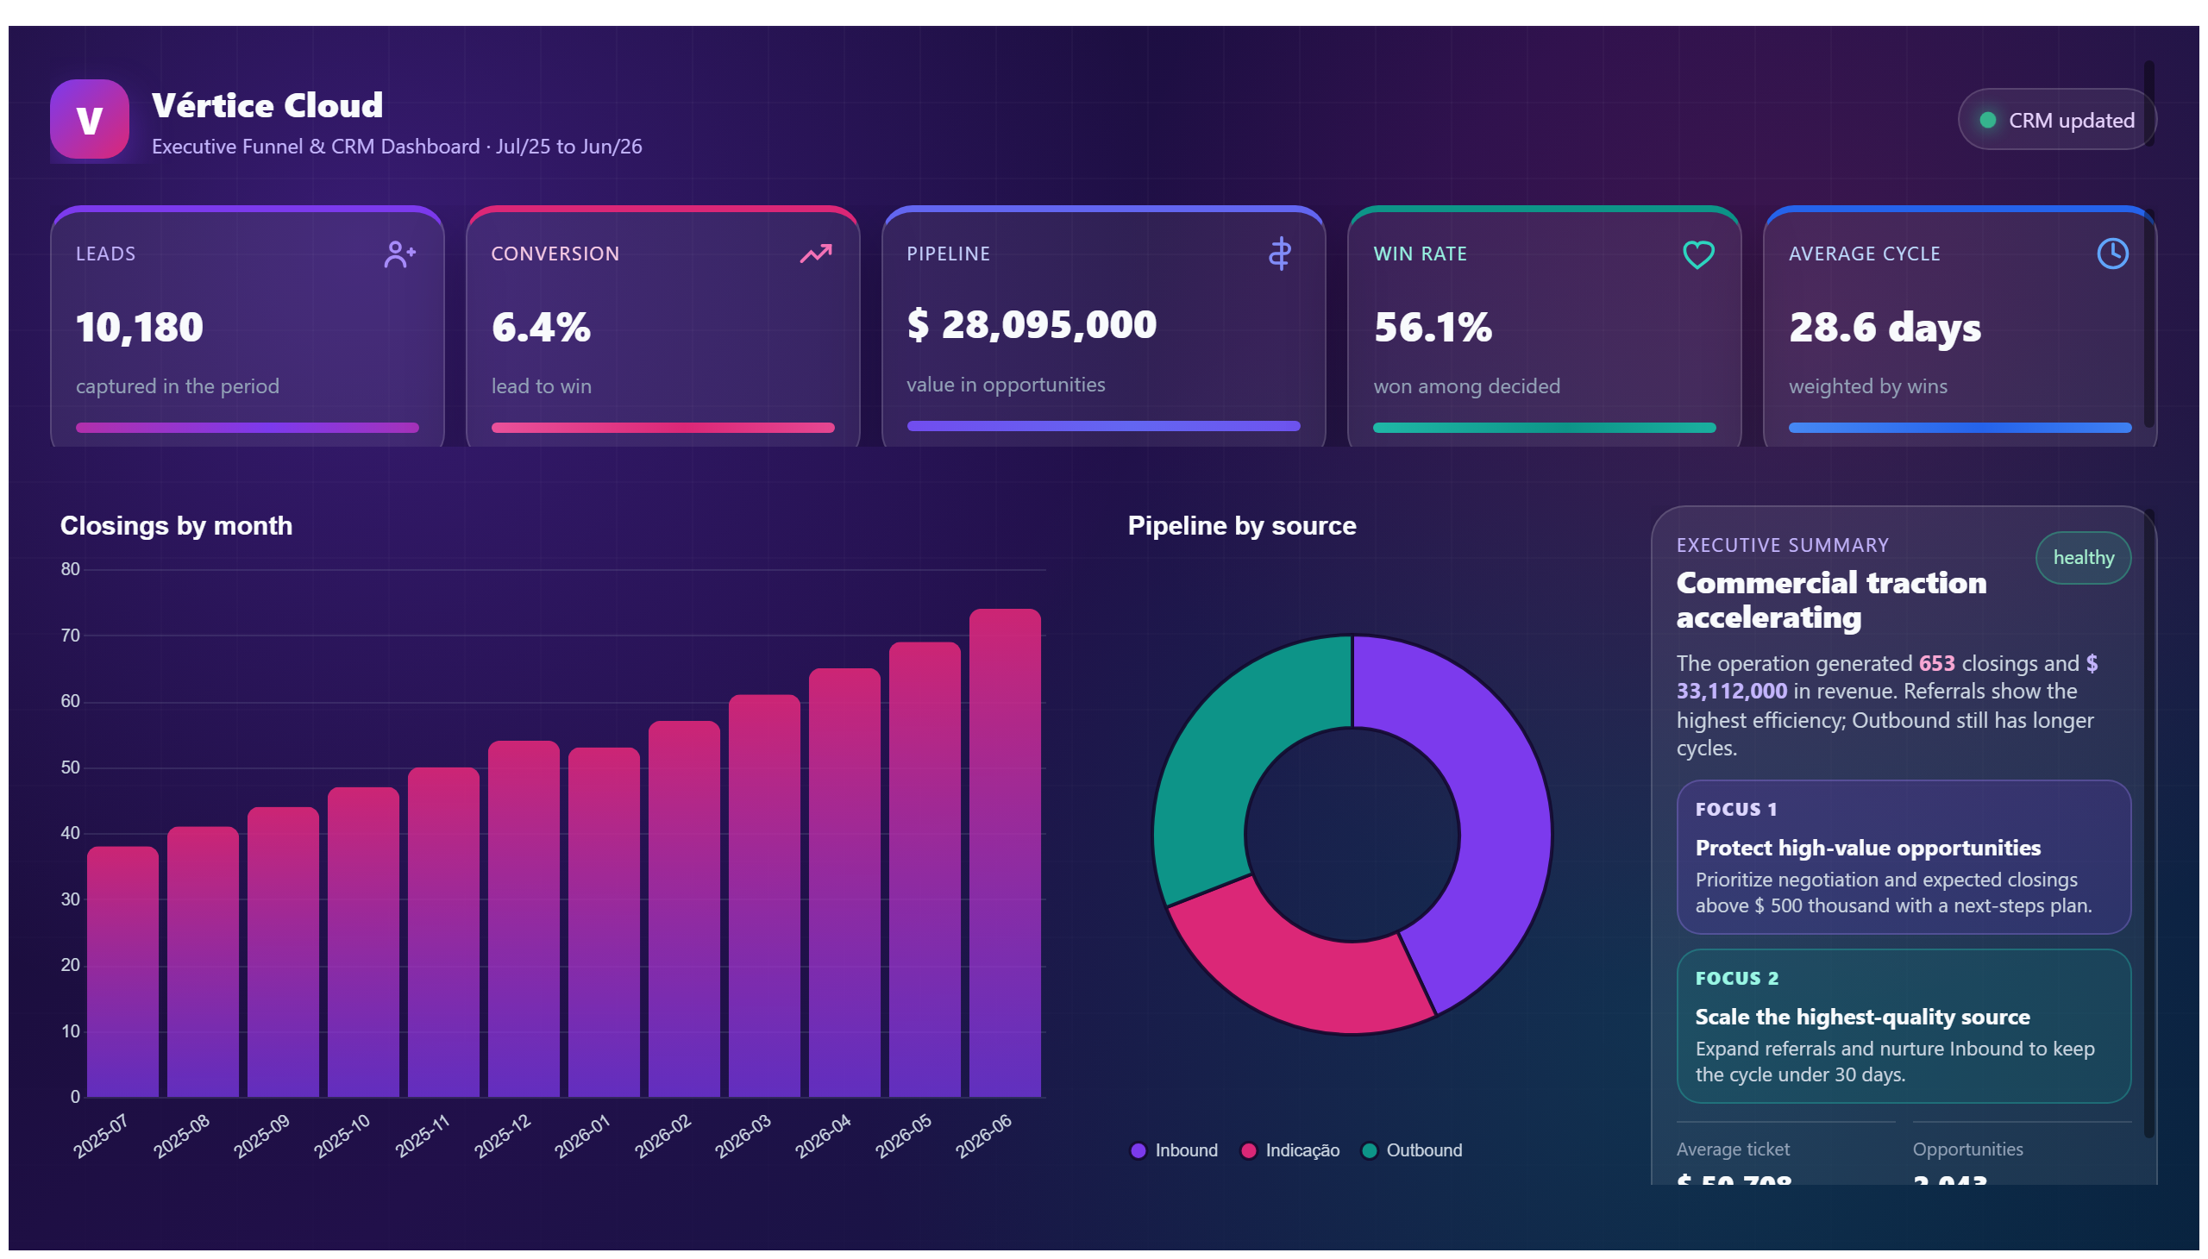Click the 2026-06 closings bar
Viewport: 2208px width, 1259px height.
[1005, 854]
